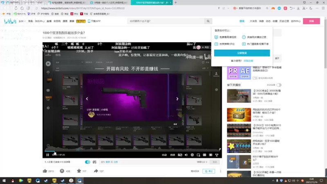The height and width of the screenshot is (184, 327).
Task: Click the 稿件投诉 link below the video
Action: click(x=195, y=171)
